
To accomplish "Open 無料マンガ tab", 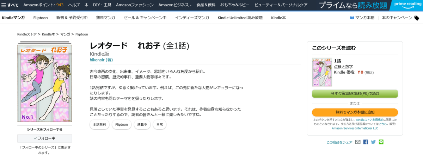I will pos(106,18).
